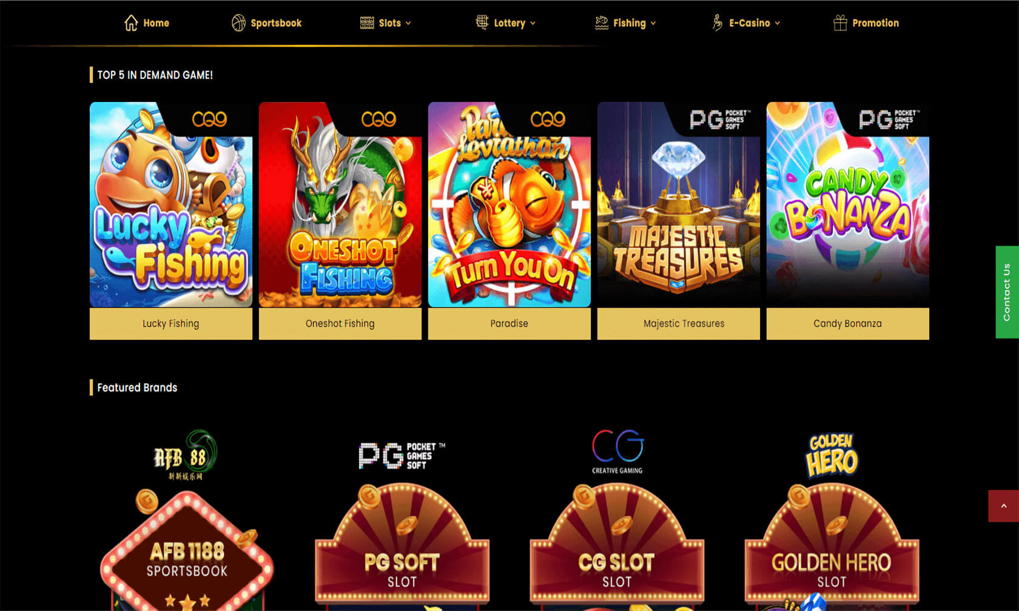Click the Slots machine icon
Image resolution: width=1019 pixels, height=611 pixels.
click(367, 23)
